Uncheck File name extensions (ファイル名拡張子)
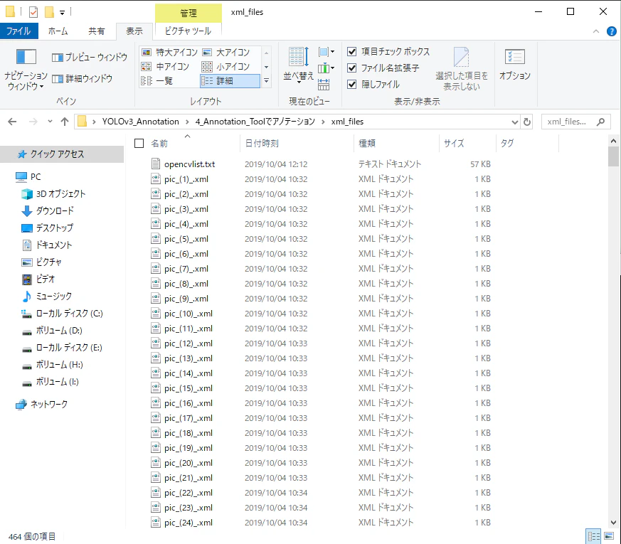Screen dimensions: 621x544 pos(351,68)
